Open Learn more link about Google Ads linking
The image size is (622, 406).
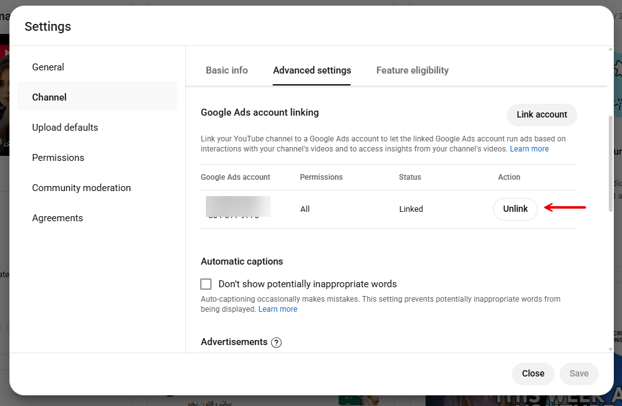(x=529, y=149)
